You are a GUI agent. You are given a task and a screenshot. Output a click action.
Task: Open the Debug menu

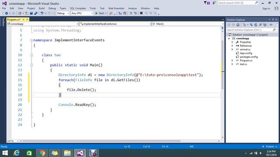pyautogui.click(x=52, y=8)
